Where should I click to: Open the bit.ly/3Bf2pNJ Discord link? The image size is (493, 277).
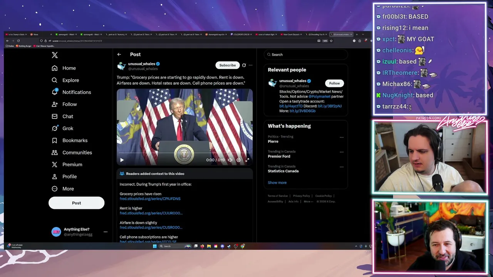[x=330, y=106]
